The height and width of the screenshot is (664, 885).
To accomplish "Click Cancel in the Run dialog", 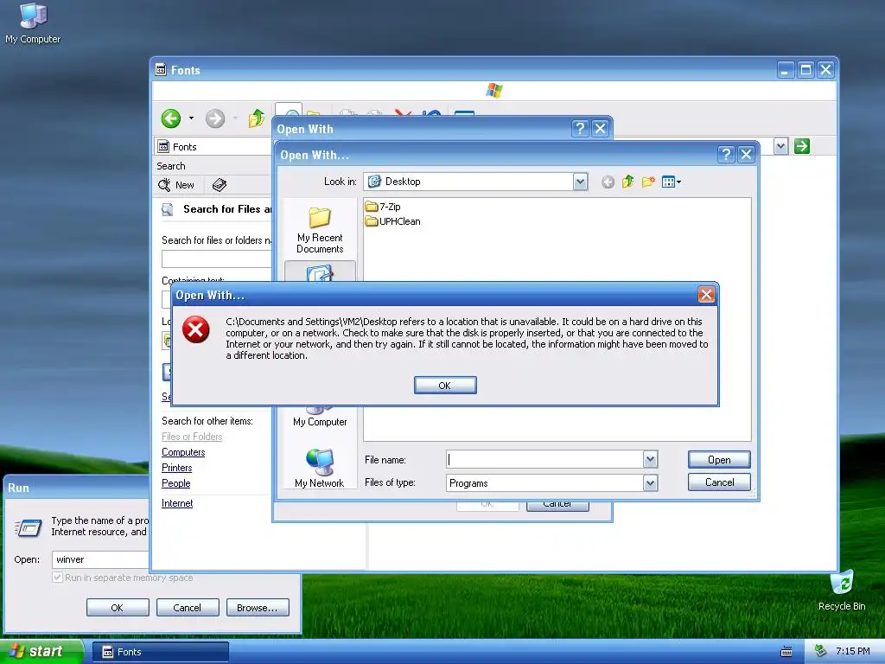I will [187, 608].
